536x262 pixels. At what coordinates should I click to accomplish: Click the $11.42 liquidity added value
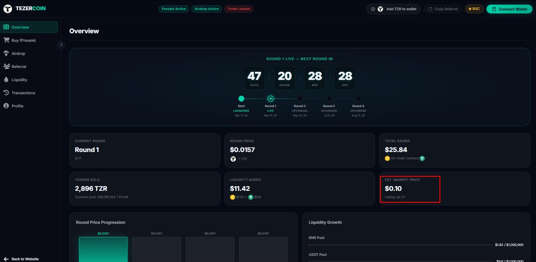(x=240, y=188)
